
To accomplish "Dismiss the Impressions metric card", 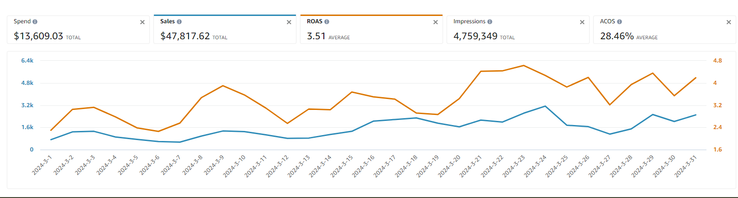I will coord(582,22).
